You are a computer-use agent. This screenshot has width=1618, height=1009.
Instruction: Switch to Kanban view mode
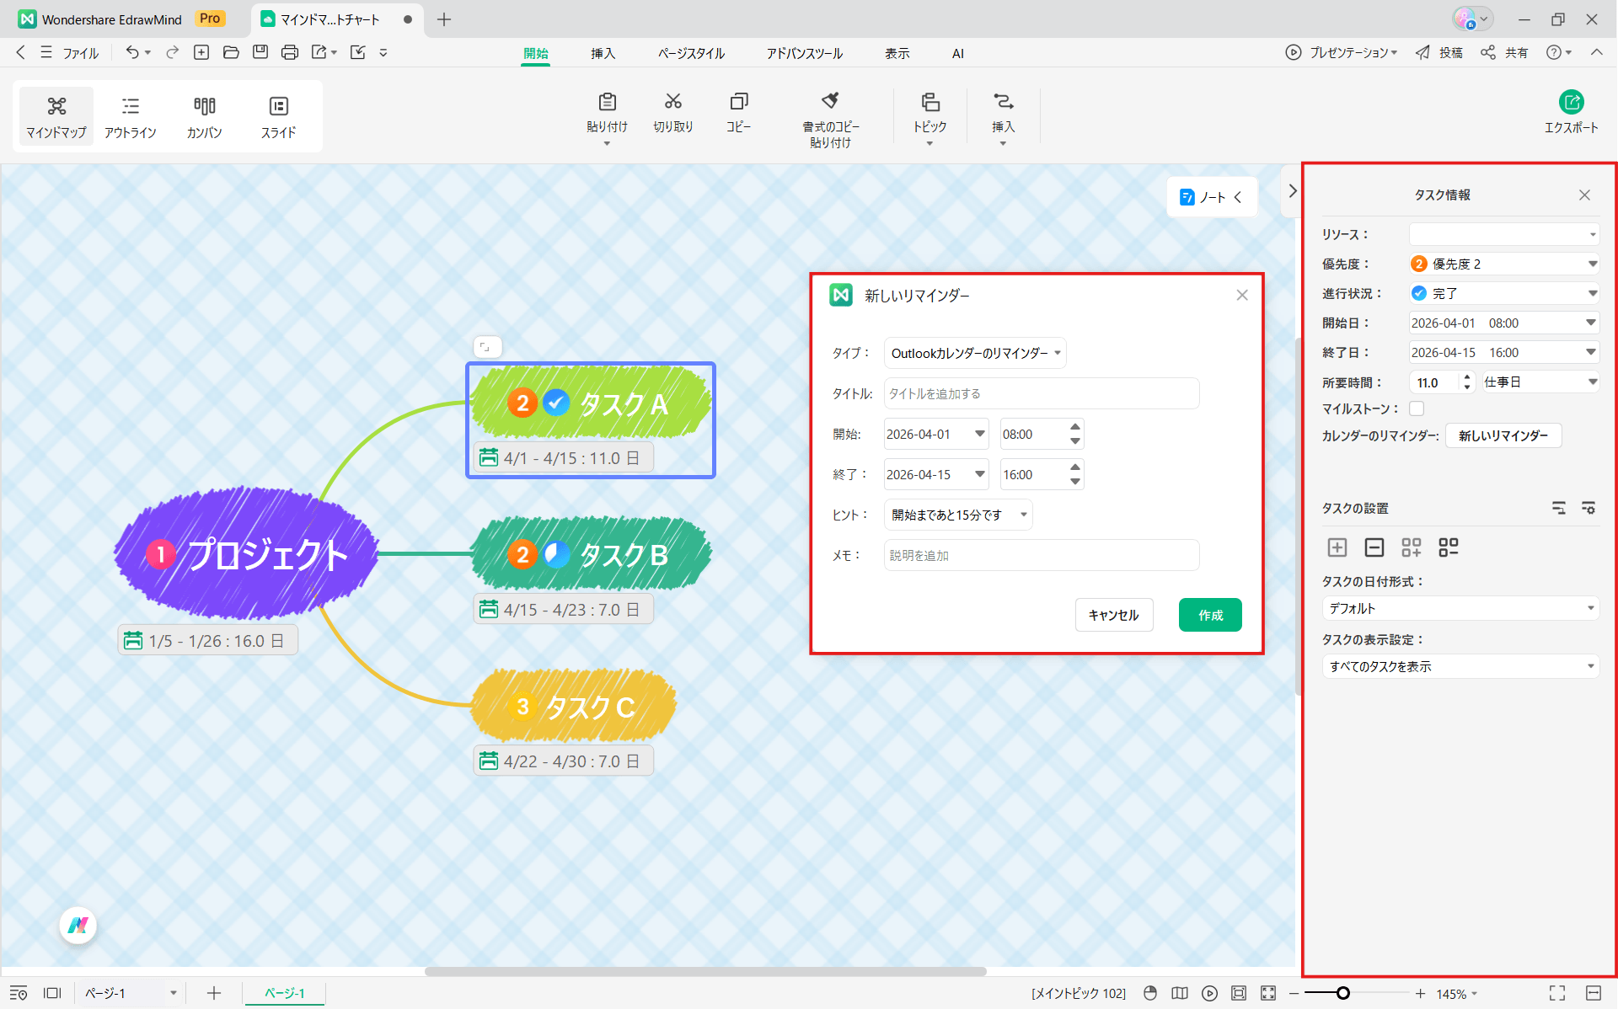pos(204,116)
